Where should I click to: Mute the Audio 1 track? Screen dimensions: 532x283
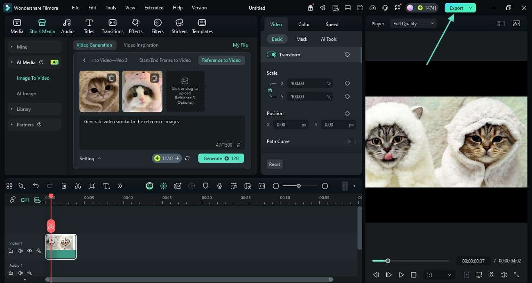[20, 273]
